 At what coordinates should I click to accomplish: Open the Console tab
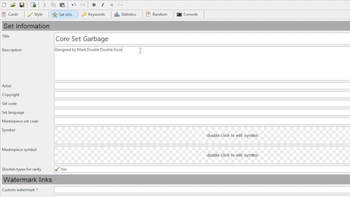pos(187,14)
